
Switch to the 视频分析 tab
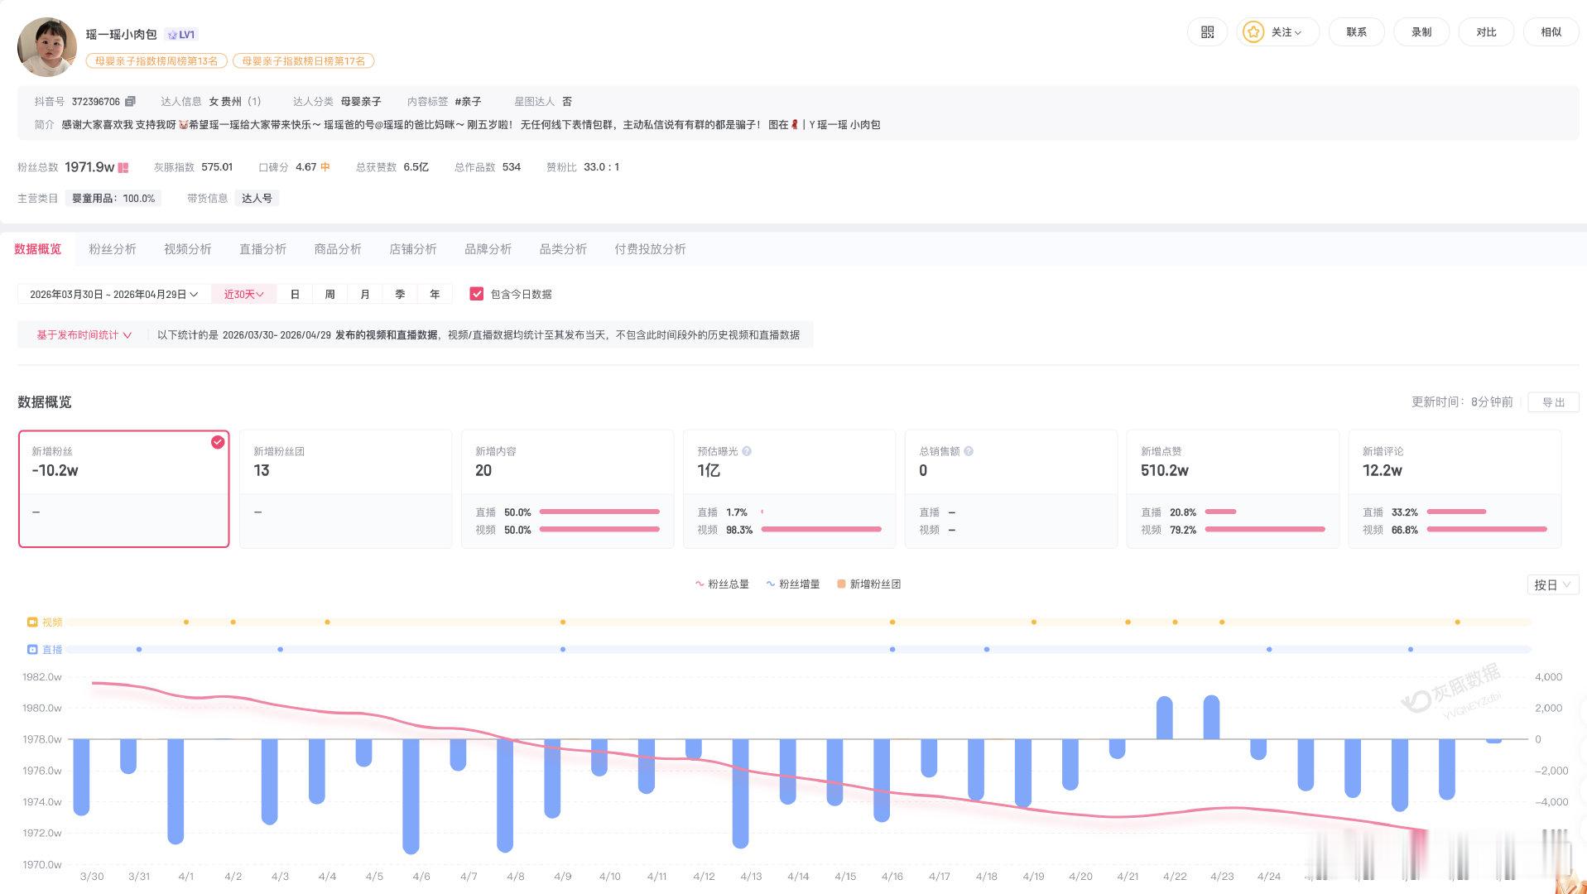coord(188,249)
